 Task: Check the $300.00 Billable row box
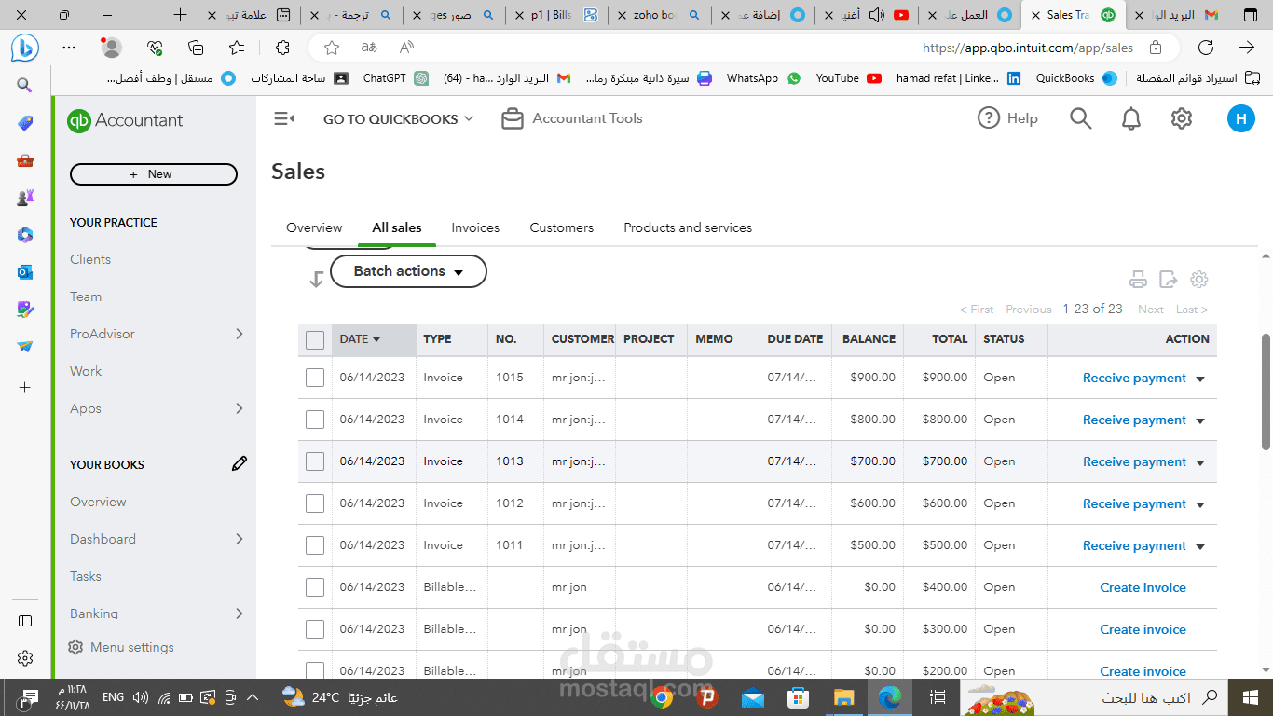pos(315,629)
